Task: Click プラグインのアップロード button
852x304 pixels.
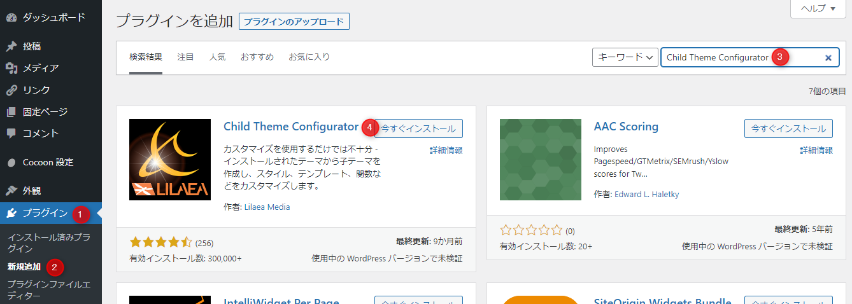Action: [294, 21]
